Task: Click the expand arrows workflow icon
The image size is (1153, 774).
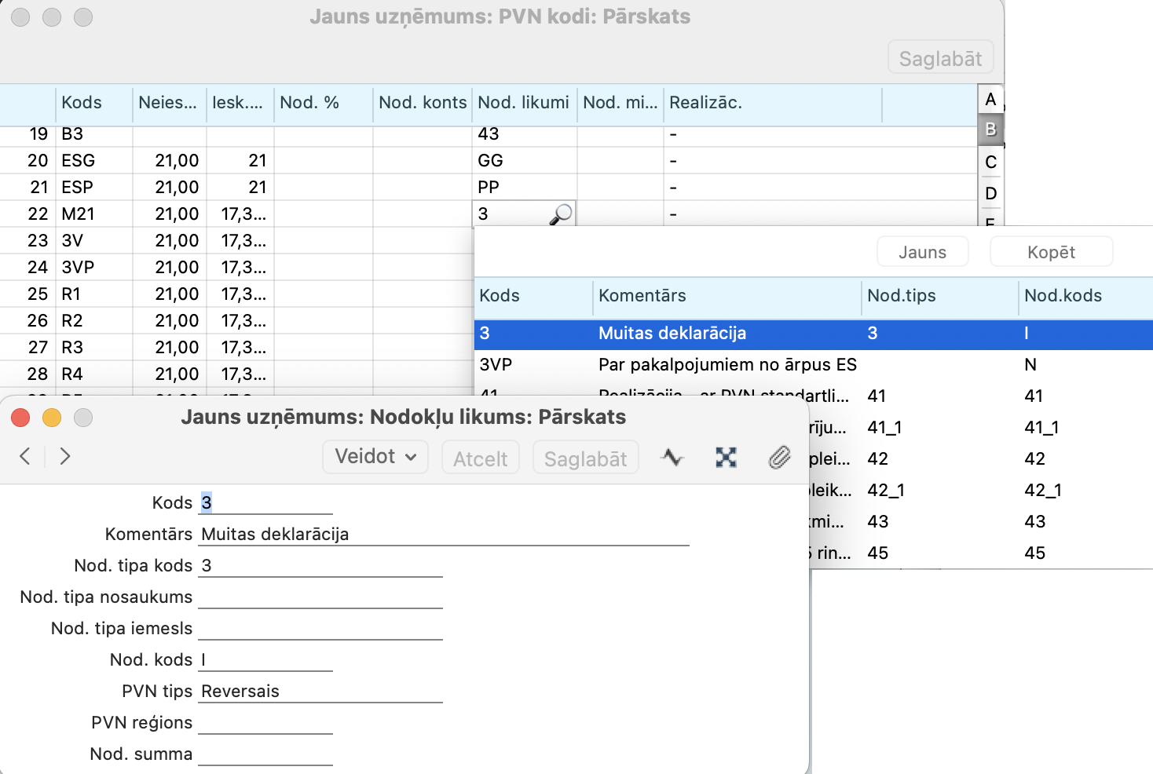Action: pyautogui.click(x=726, y=458)
